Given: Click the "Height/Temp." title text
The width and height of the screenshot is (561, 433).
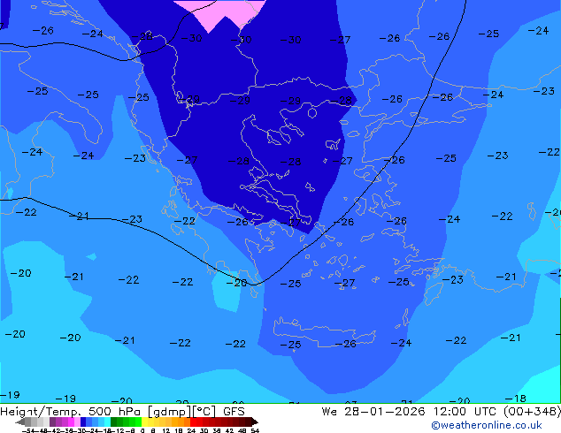Looking at the screenshot, I should coord(39,412).
